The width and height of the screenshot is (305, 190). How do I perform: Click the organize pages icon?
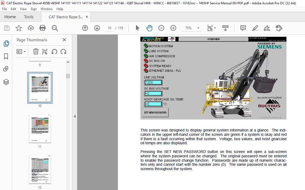coord(45,52)
